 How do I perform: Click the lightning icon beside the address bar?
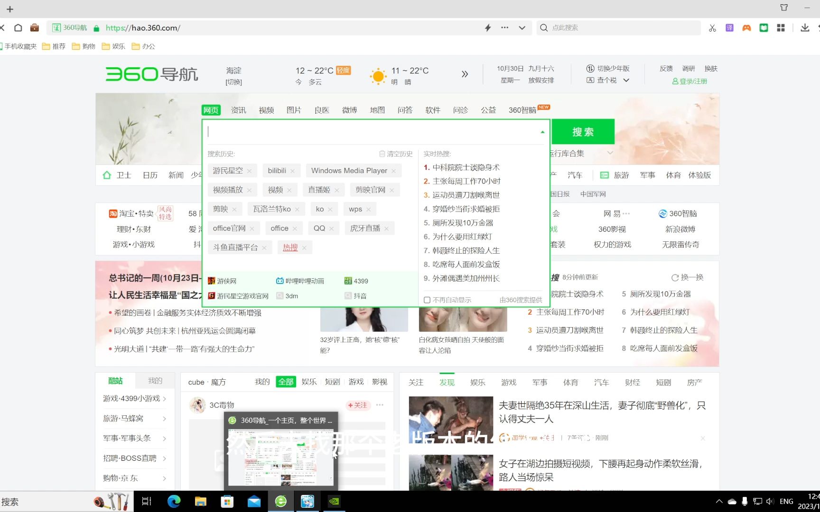(x=487, y=27)
